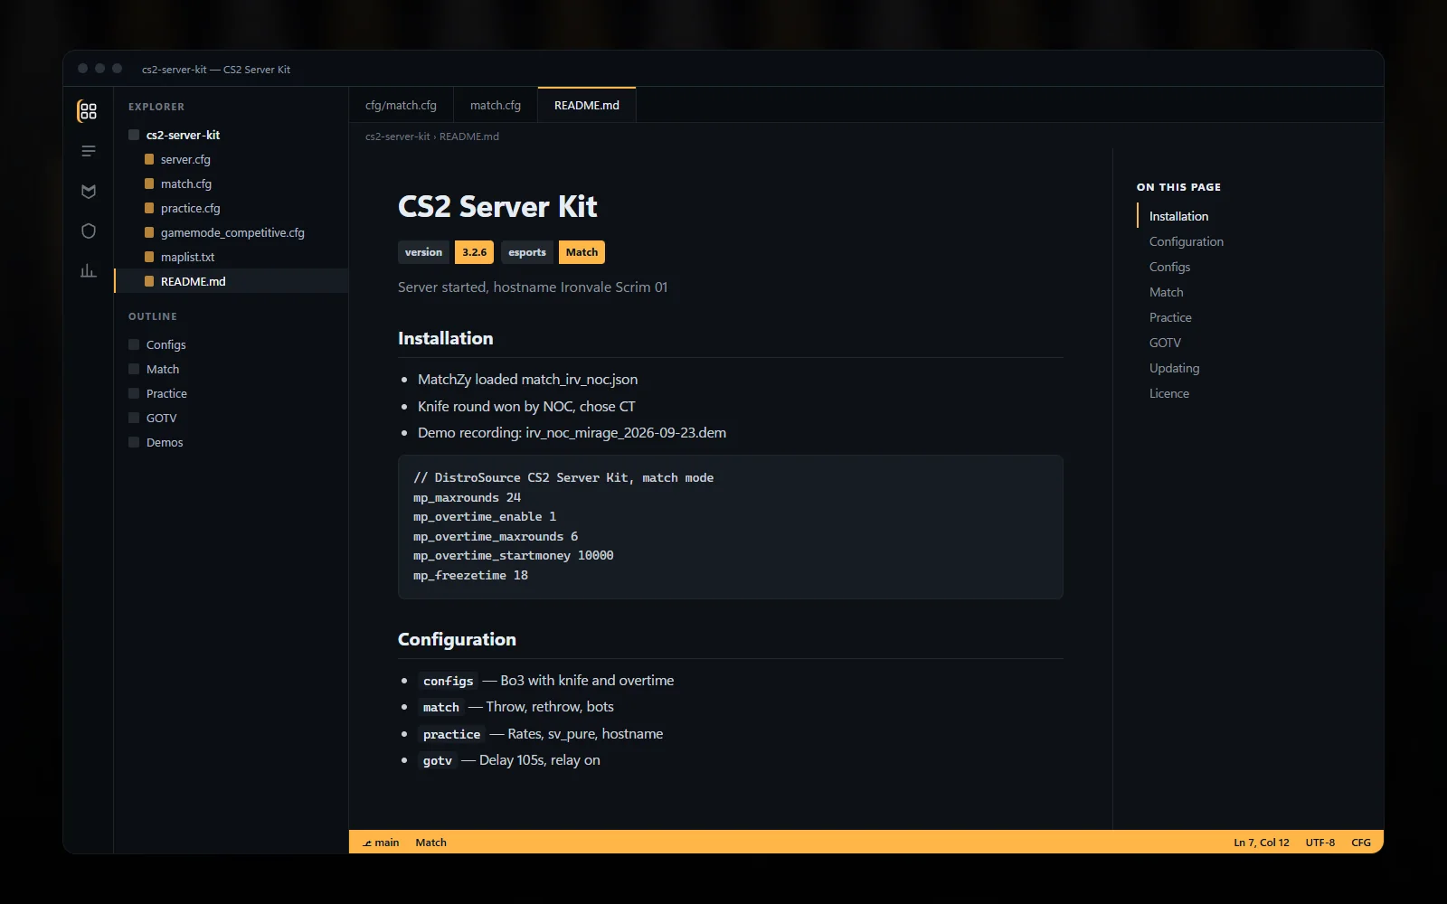Open the lines list icon in activity bar

[88, 151]
